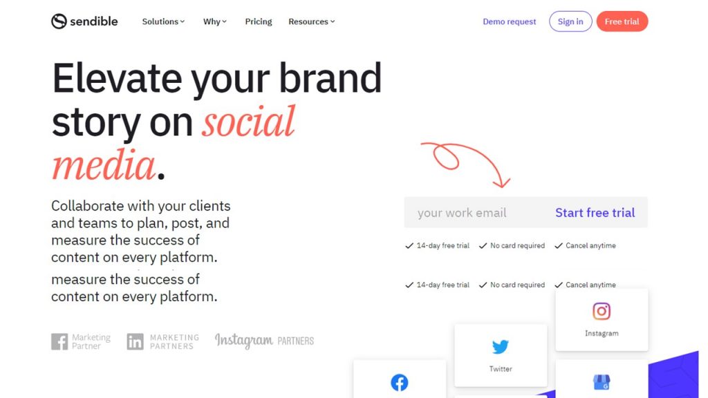
Task: Expand the Solutions dropdown menu
Action: [x=163, y=21]
